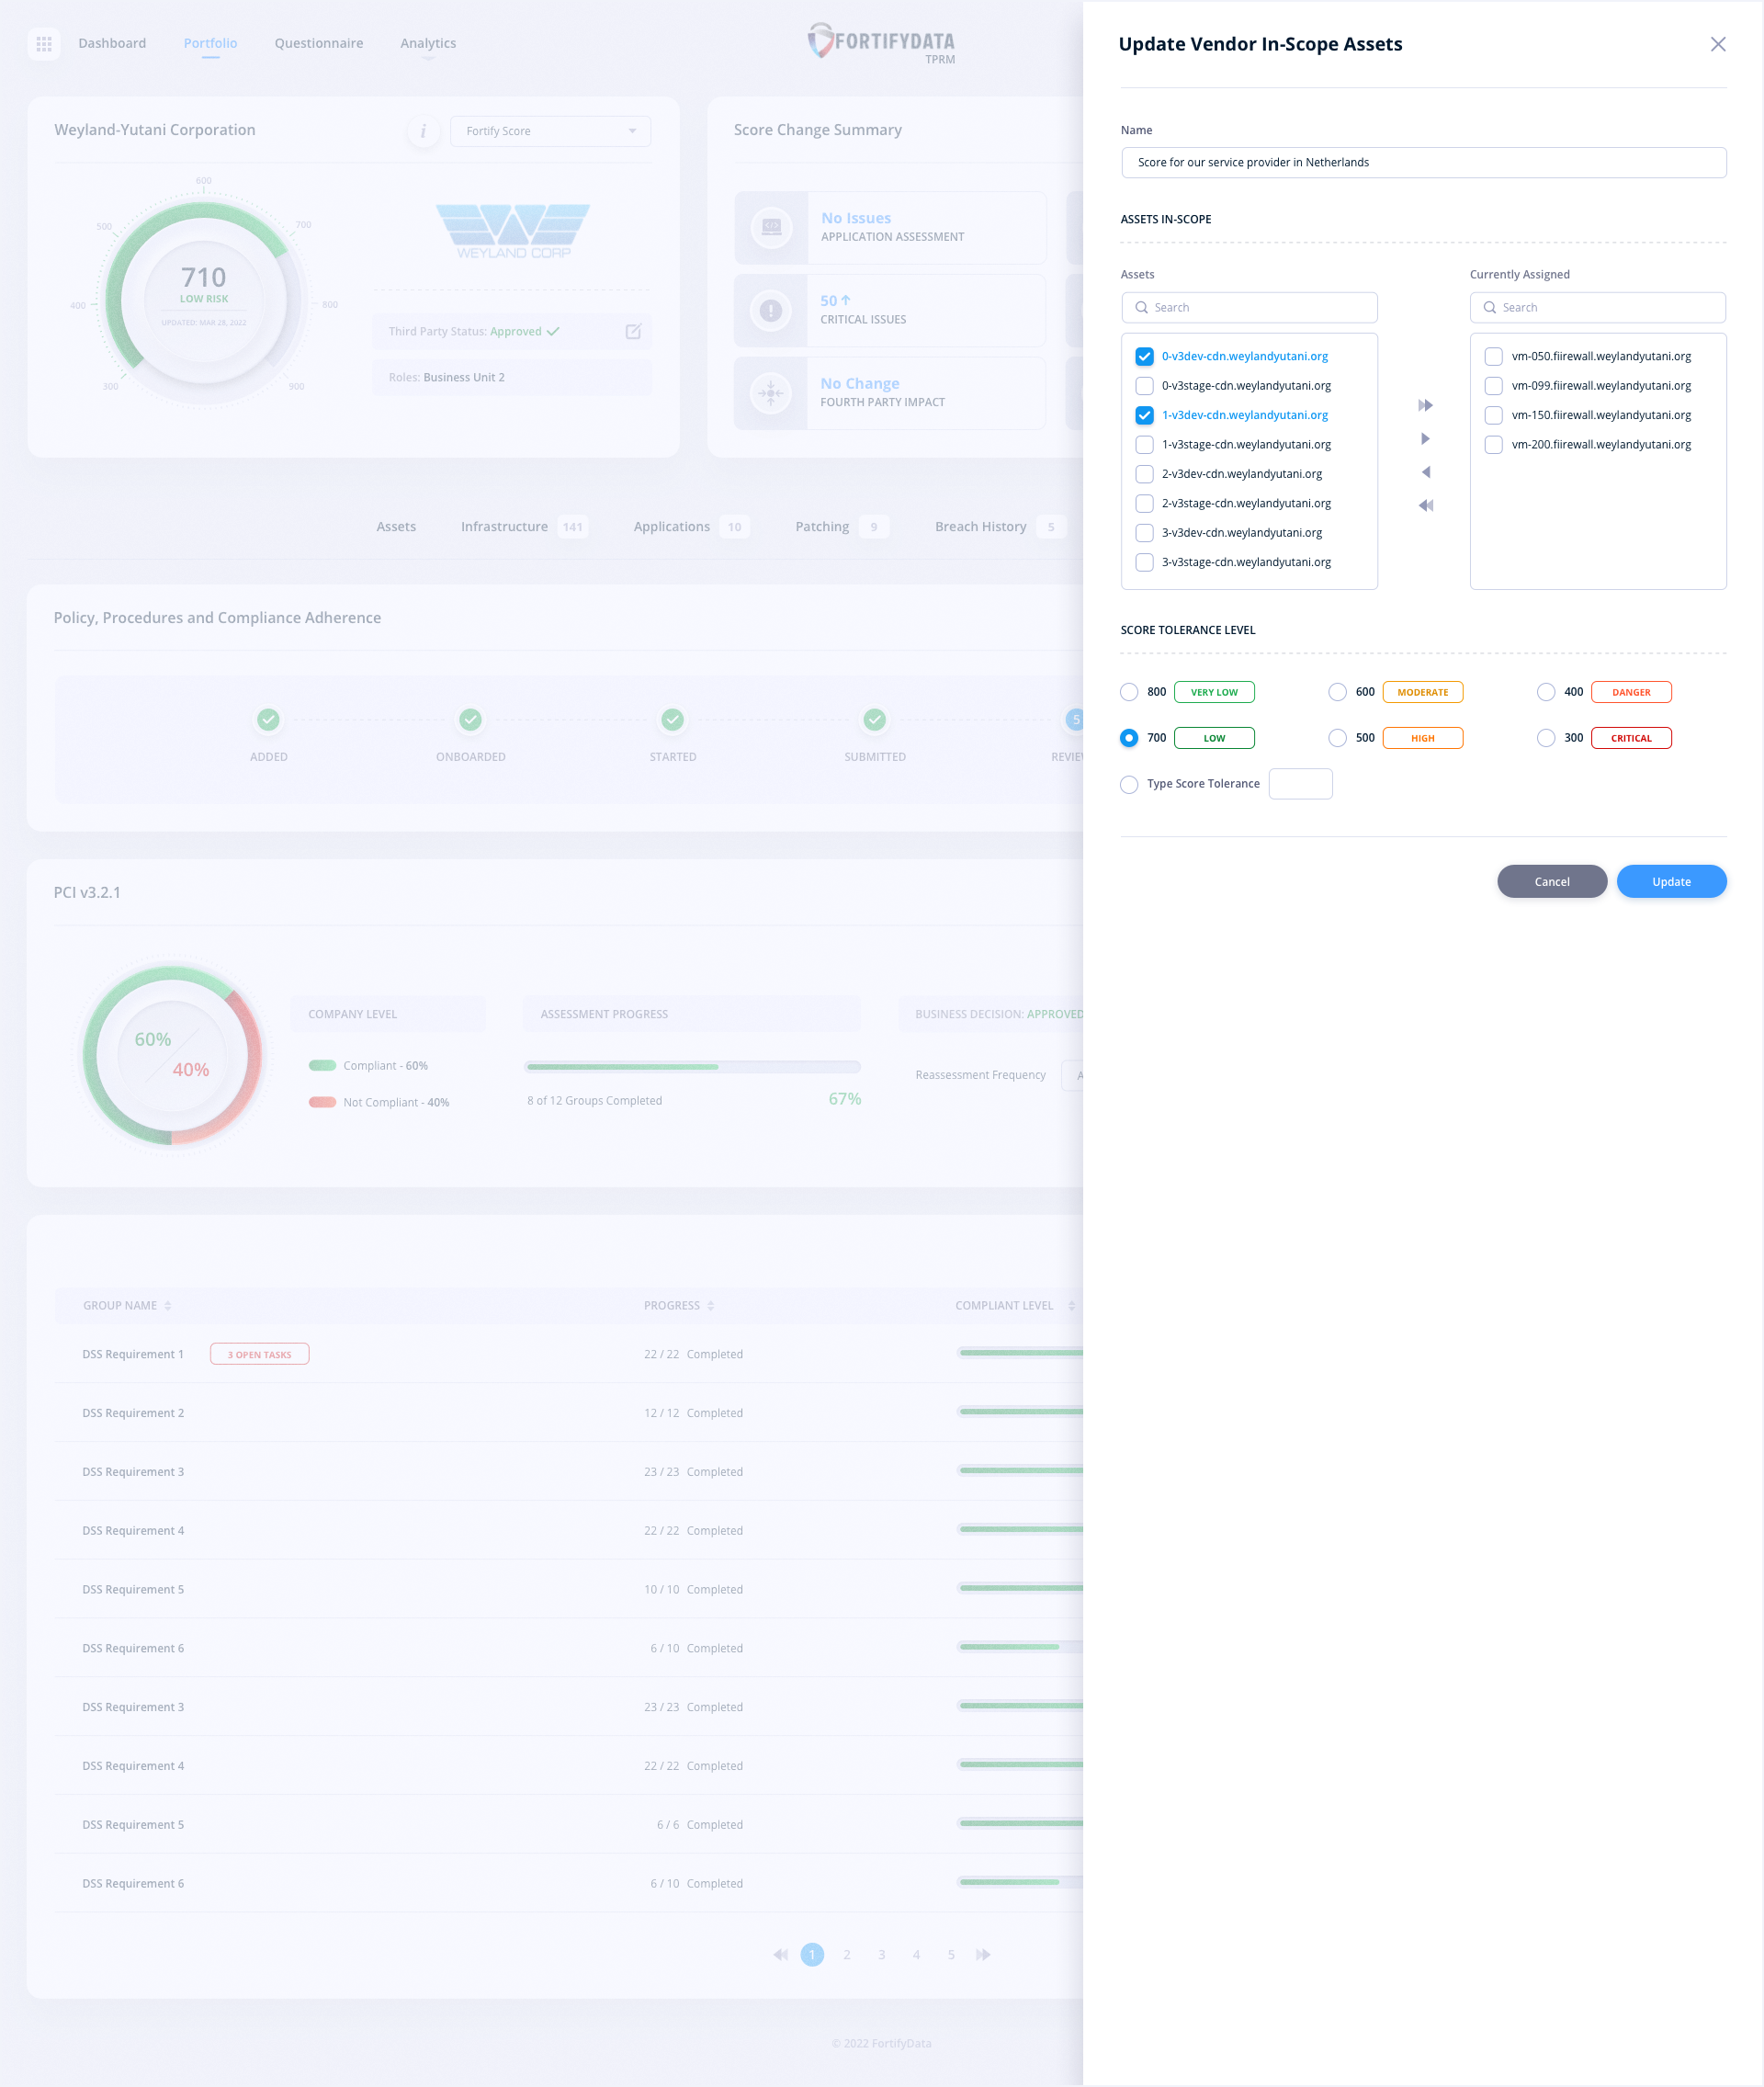
Task: Check the 2-v3stage-cdn.weylandyutani.org asset box
Action: (x=1144, y=503)
